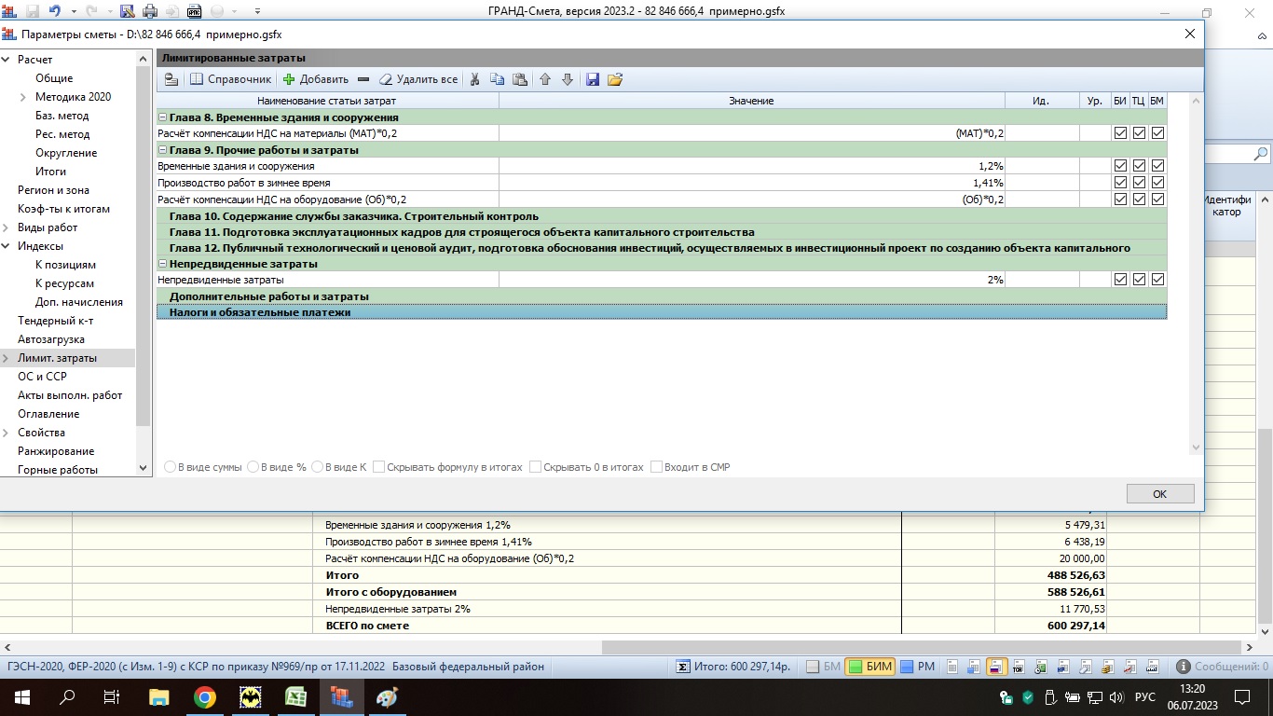
Task: Toggle БМ checkbox for Производство работ в зимнее время
Action: tap(1157, 183)
